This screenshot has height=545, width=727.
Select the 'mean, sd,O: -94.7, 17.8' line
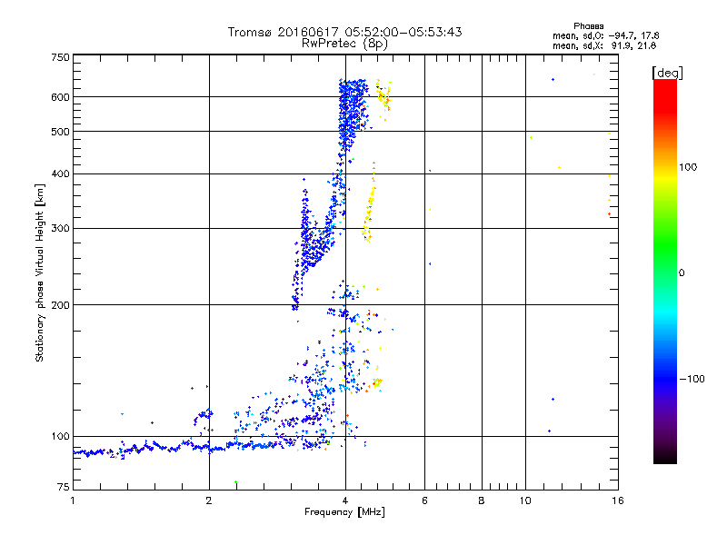pyautogui.click(x=605, y=35)
